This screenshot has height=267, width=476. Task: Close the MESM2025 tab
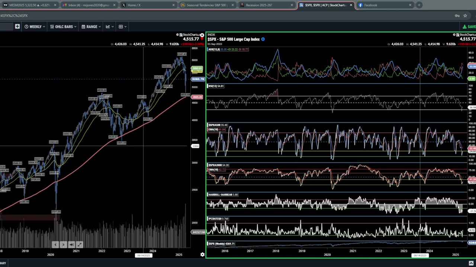(x=55, y=5)
